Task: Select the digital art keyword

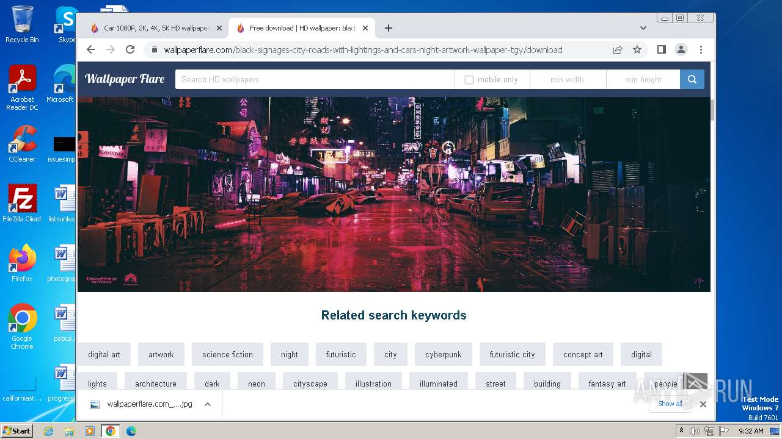Action: tap(104, 354)
